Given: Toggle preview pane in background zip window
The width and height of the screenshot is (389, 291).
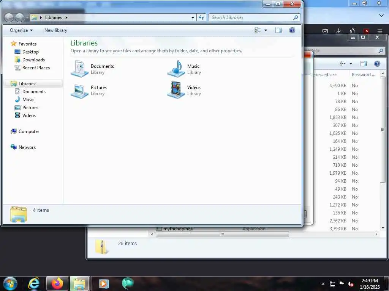Looking at the screenshot, I should pyautogui.click(x=364, y=64).
